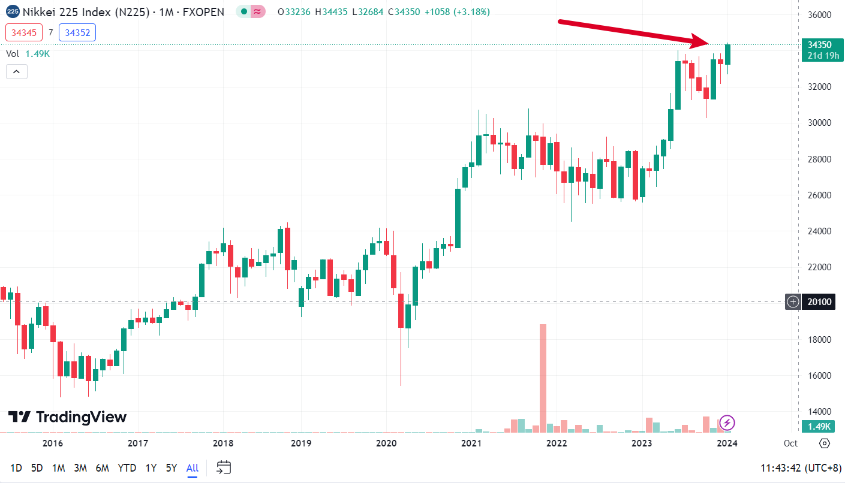Viewport: 845px width, 483px height.
Task: Click the Nikkei 225 symbol logo icon
Action: [13, 11]
